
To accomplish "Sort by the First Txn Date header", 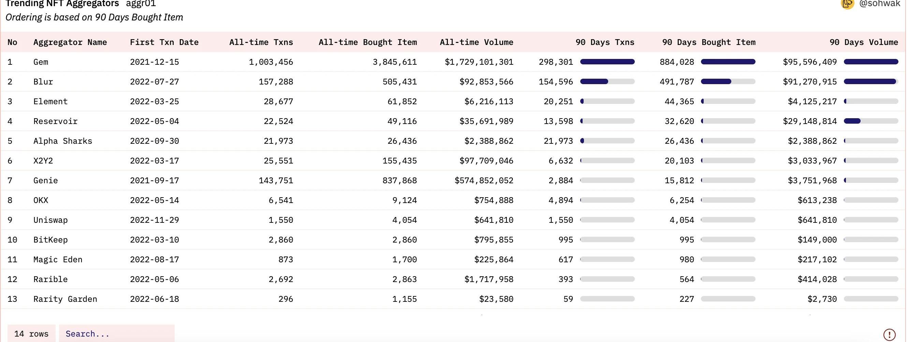I will pyautogui.click(x=164, y=42).
